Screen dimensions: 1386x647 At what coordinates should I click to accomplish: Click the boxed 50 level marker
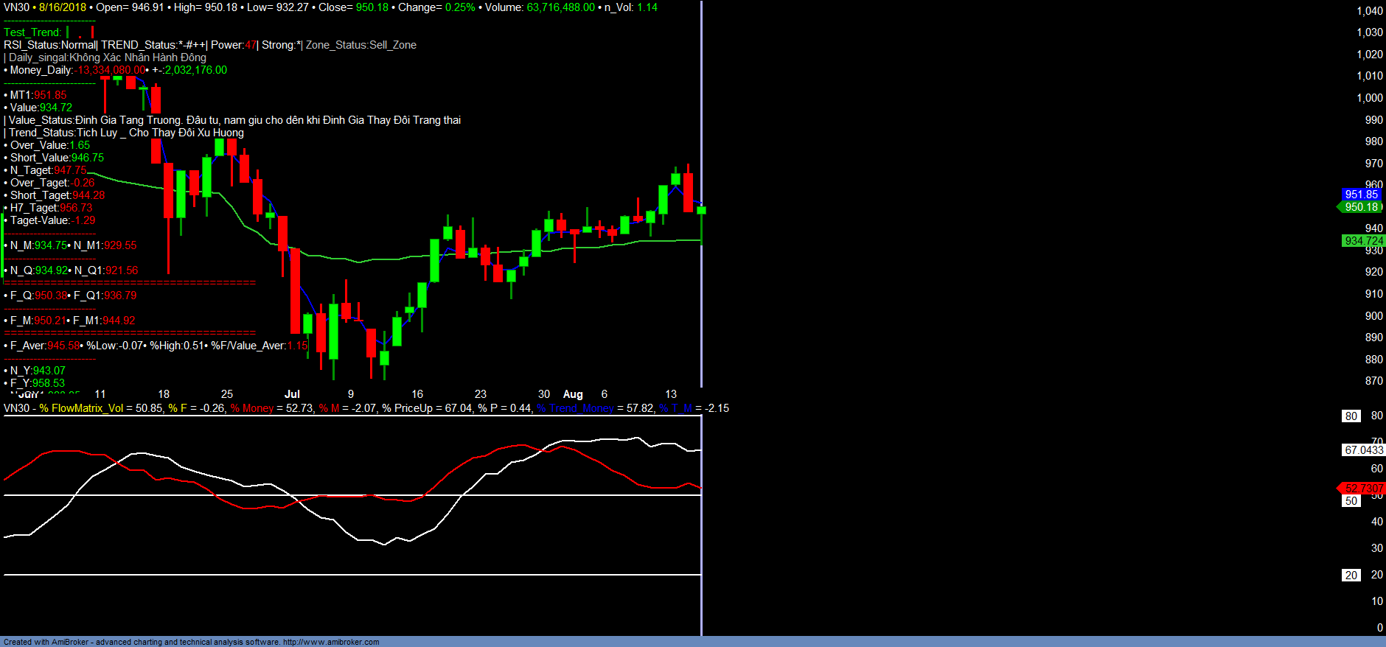click(1351, 501)
